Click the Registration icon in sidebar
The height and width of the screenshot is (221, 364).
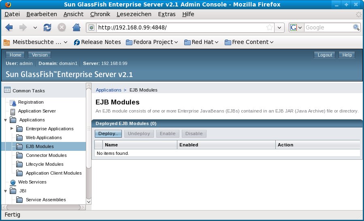[13, 102]
